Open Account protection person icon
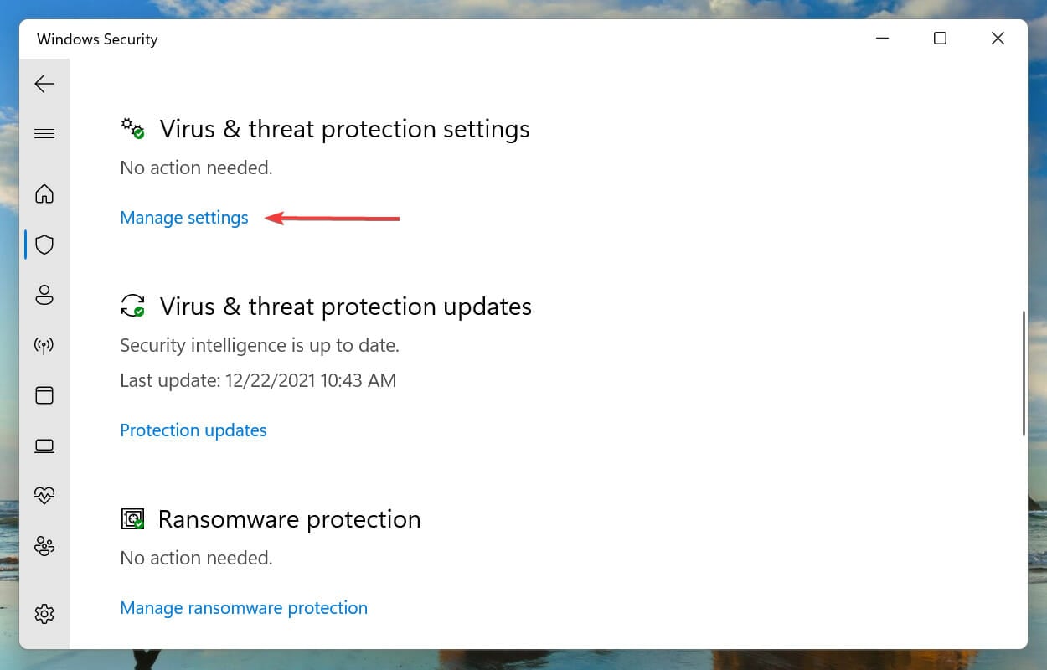 pos(44,295)
